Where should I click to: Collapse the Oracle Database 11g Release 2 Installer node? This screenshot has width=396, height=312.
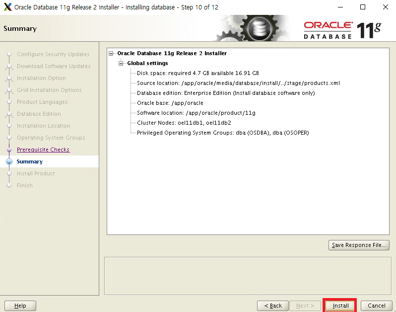[x=111, y=53]
